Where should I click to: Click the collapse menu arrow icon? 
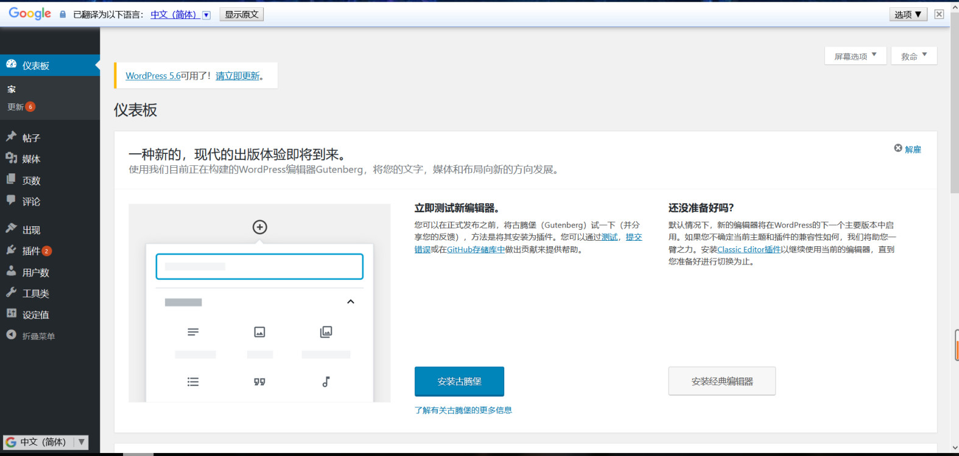click(11, 335)
